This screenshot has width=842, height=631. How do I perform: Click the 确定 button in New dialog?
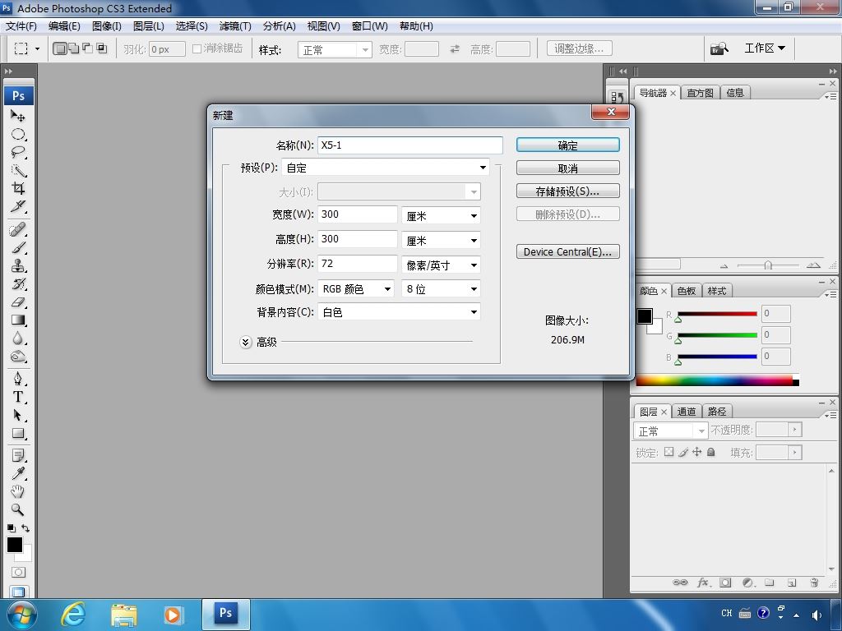[567, 145]
